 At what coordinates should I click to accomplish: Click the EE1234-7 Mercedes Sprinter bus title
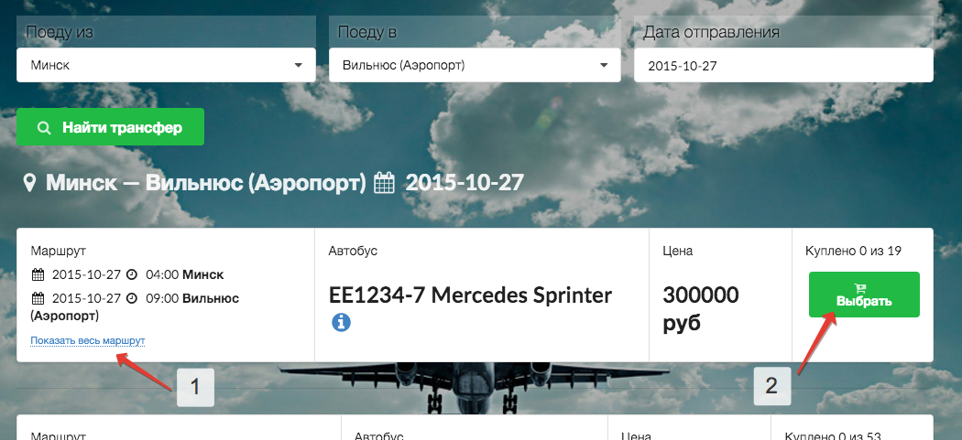(471, 295)
